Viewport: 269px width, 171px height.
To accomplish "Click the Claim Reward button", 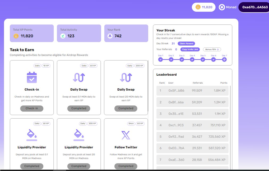I will 186,44.
